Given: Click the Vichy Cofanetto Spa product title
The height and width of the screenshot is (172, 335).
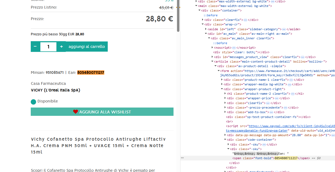Looking at the screenshot, I should tap(98, 146).
